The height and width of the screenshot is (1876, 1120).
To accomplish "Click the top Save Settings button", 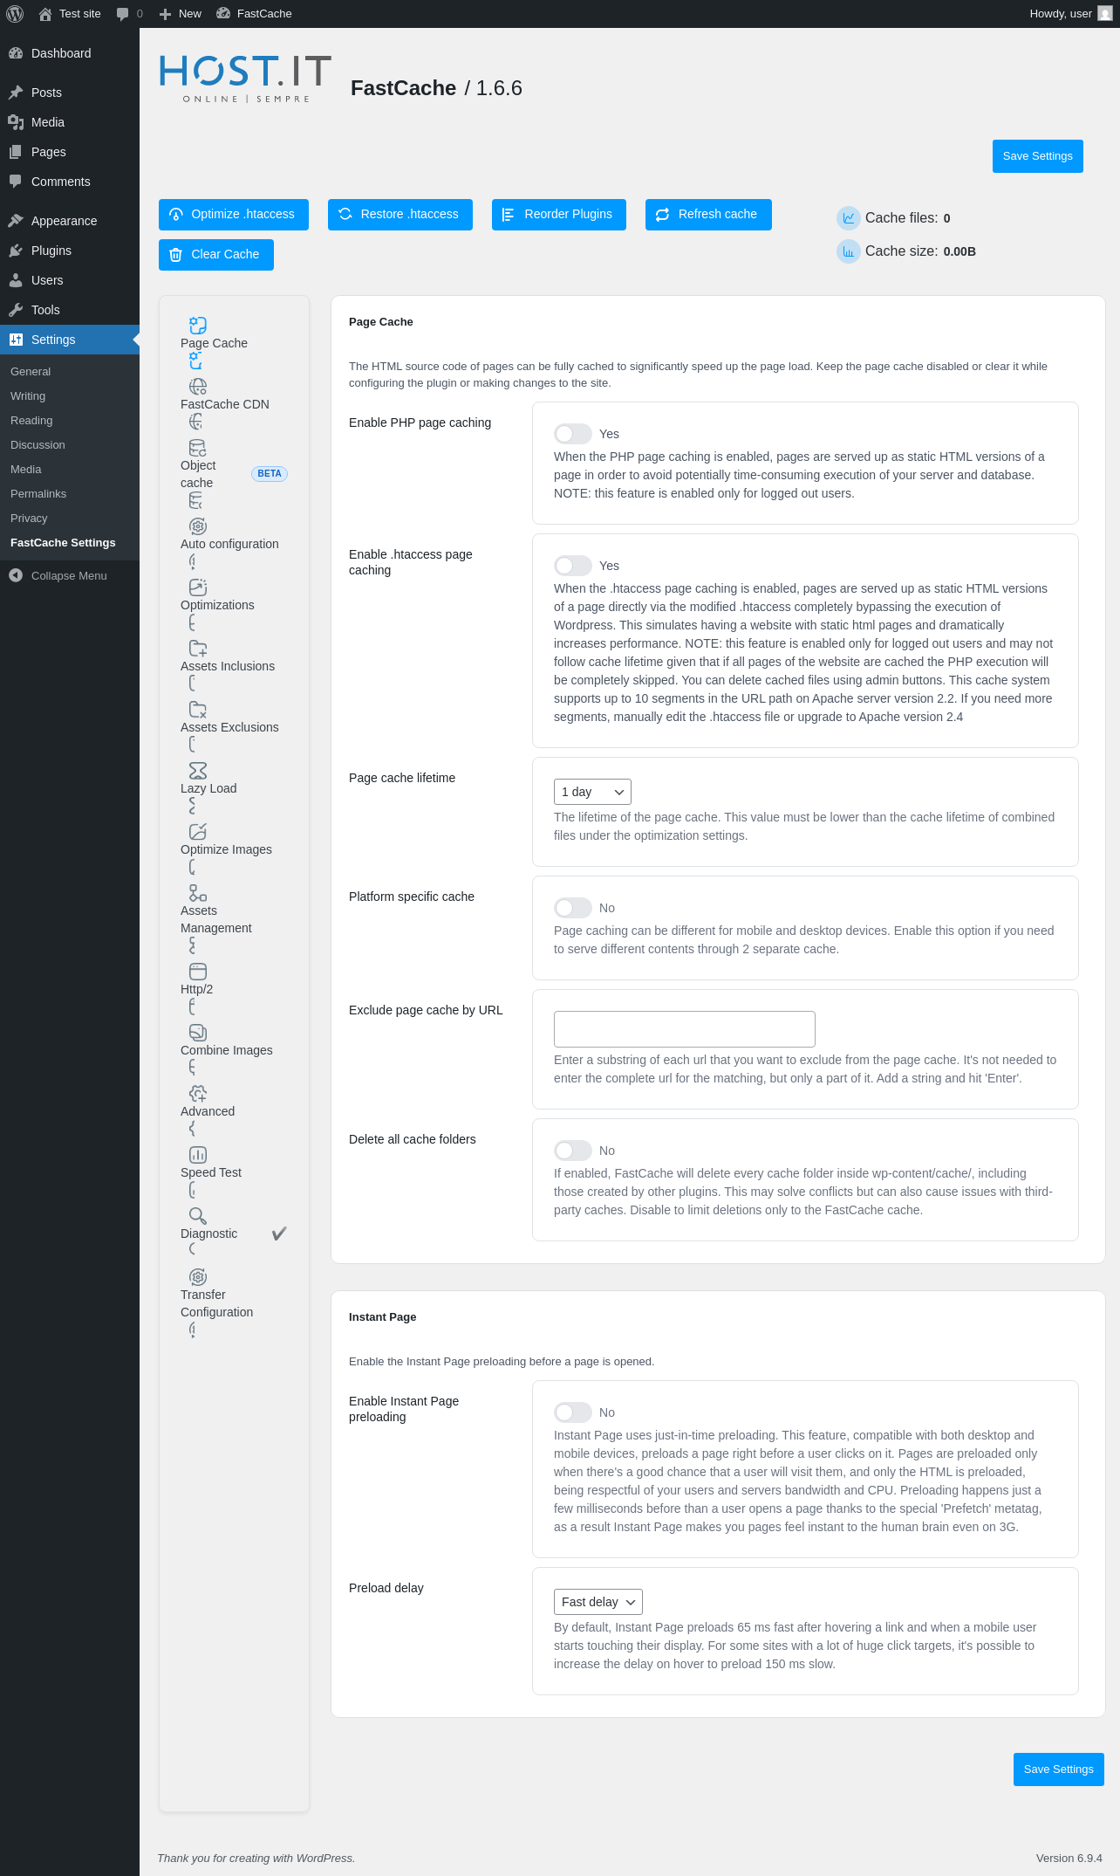I will point(1038,156).
